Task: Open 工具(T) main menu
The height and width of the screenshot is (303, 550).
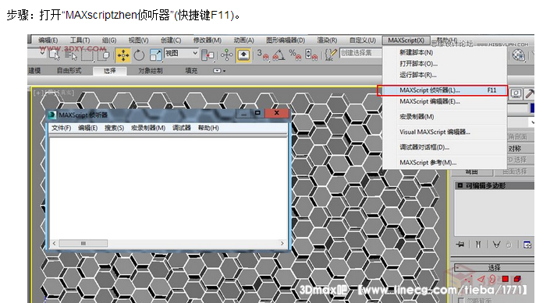Action: coord(80,41)
